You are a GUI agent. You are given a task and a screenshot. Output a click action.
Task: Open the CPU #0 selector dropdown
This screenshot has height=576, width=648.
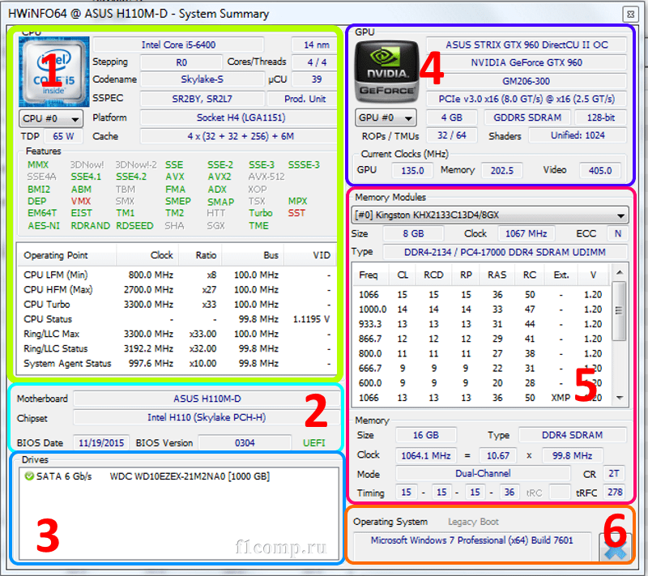coord(50,118)
